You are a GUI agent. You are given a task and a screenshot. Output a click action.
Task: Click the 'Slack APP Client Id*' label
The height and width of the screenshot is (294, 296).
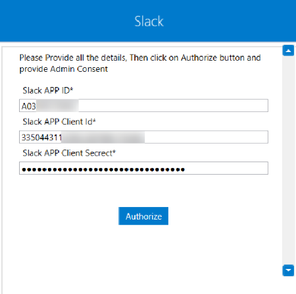coord(59,121)
